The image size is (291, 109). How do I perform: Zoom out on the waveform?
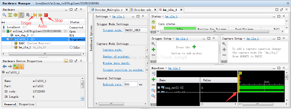pos(153,96)
